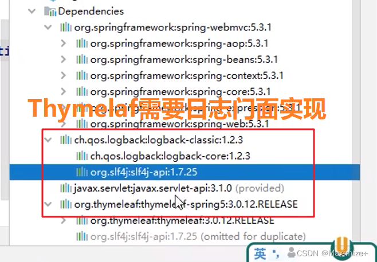Click library icon next to logback-classic:1.2.3
Image resolution: width=377 pixels, height=262 pixels.
66,140
